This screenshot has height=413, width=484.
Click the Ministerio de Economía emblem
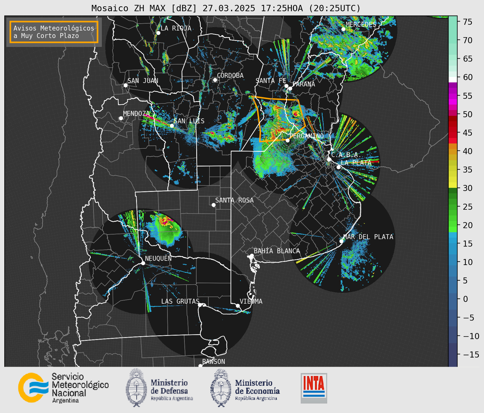click(221, 388)
